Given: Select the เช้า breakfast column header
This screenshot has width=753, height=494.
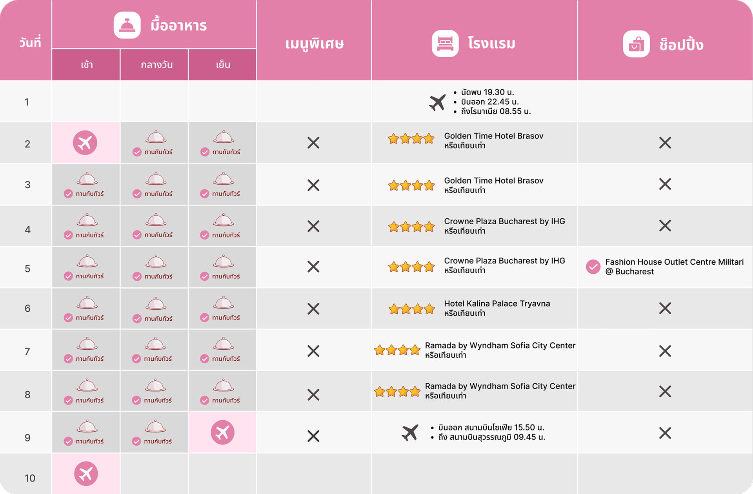Looking at the screenshot, I should (x=86, y=65).
